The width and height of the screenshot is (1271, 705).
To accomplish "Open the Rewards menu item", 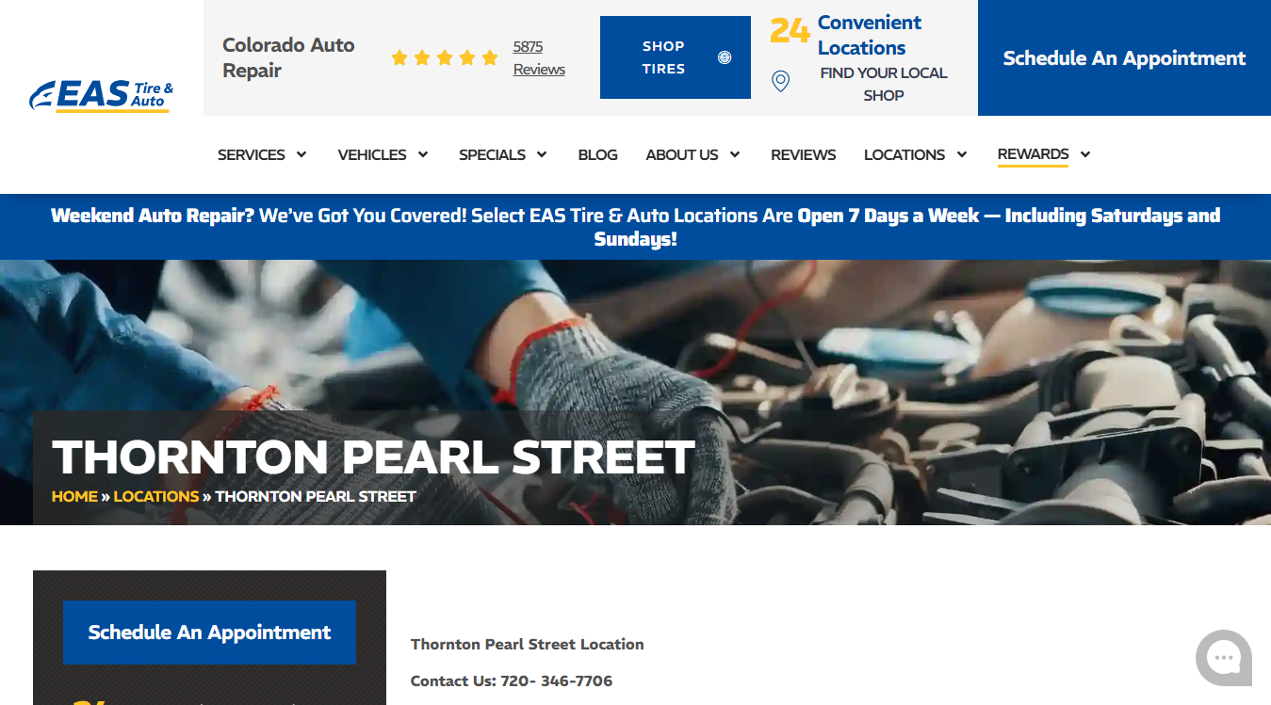I will pyautogui.click(x=1033, y=154).
